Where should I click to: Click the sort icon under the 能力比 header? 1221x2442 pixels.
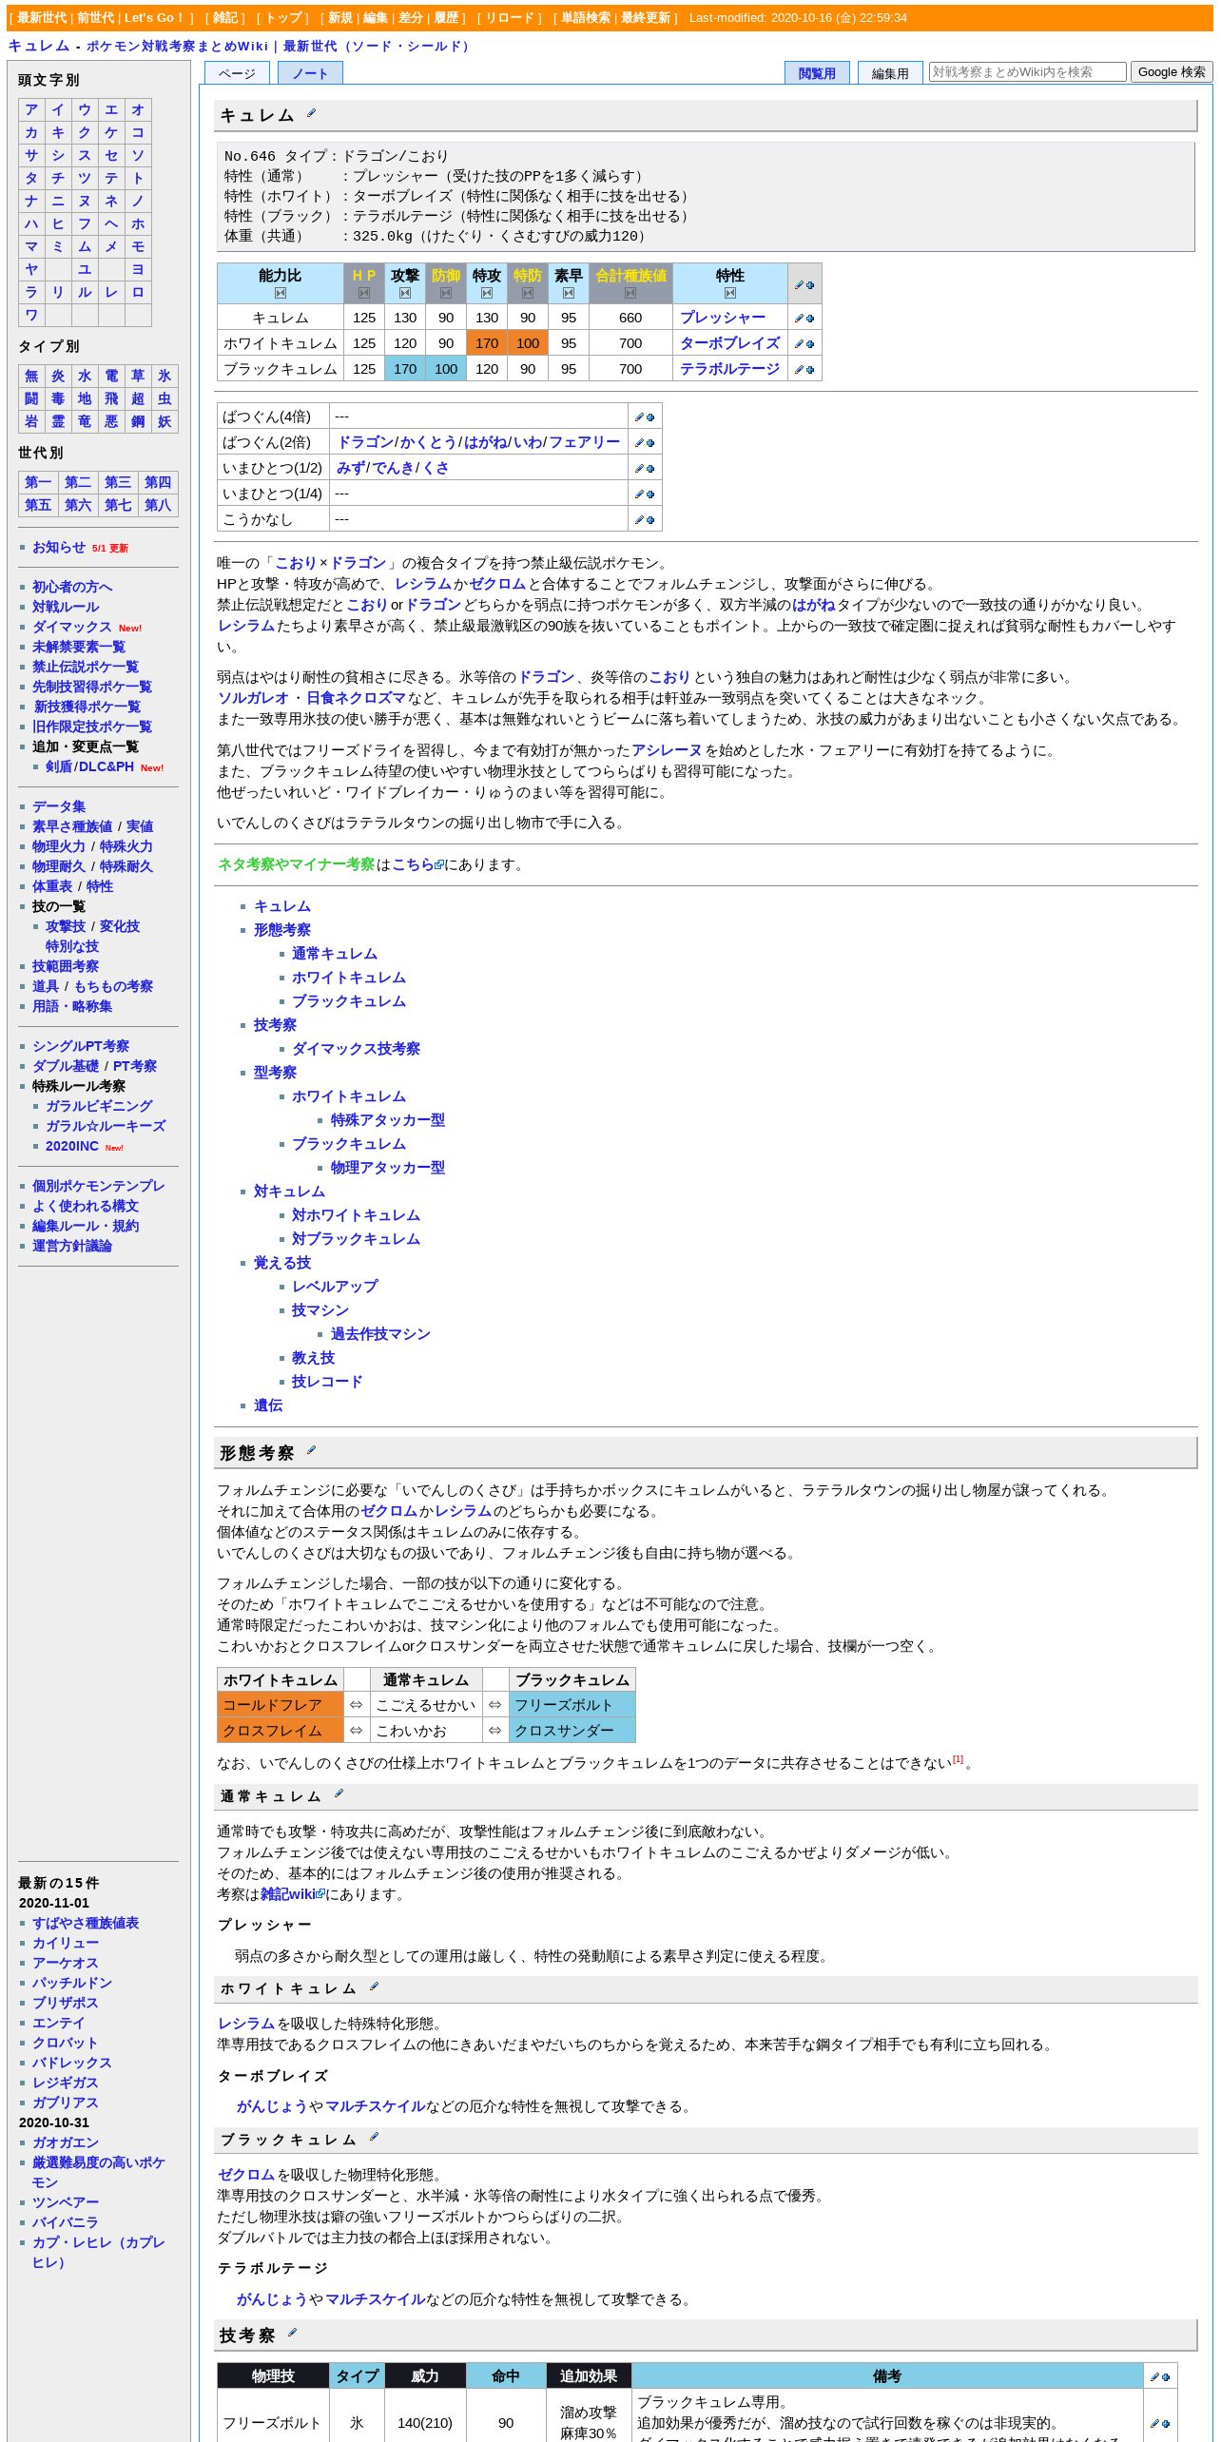point(281,293)
